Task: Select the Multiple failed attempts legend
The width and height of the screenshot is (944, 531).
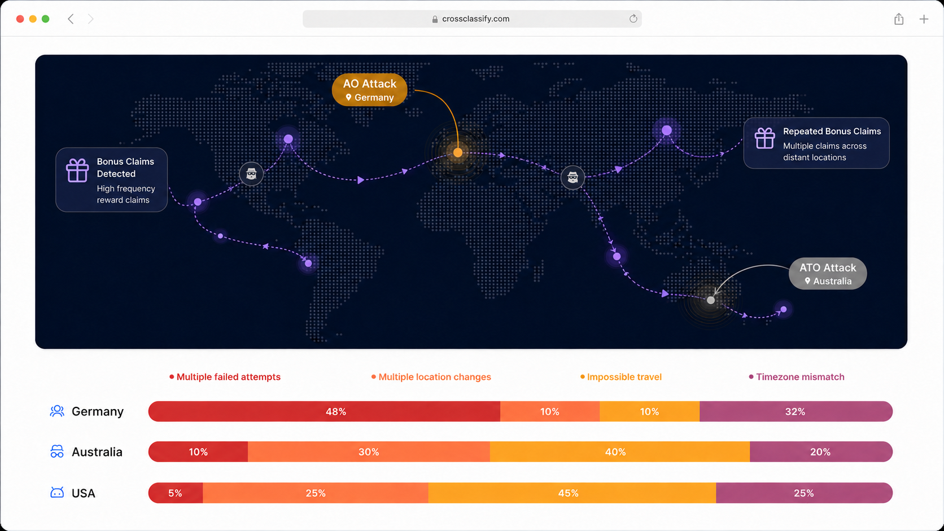Action: [225, 377]
